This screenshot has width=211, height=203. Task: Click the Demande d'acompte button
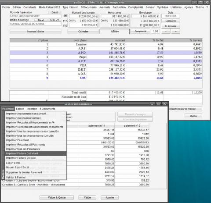[135, 114]
